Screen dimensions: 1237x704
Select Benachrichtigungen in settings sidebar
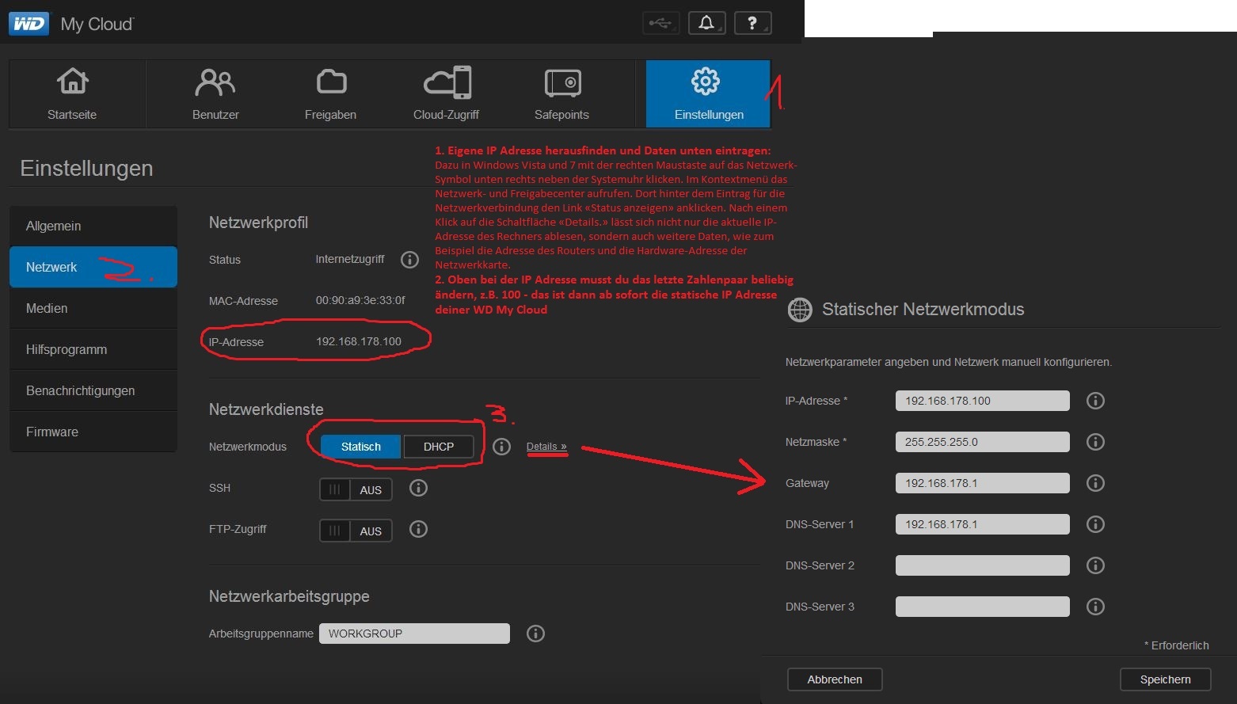point(93,390)
